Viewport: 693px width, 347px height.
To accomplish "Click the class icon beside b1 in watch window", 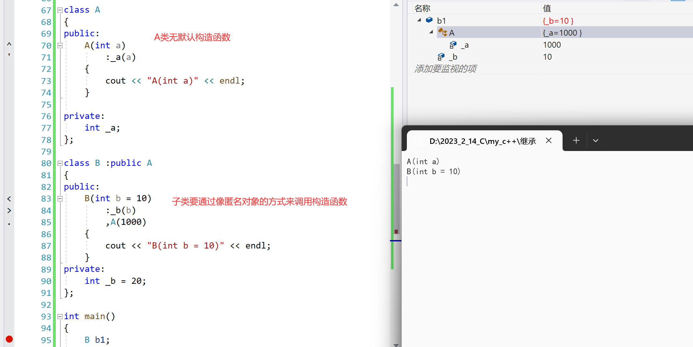I will click(x=429, y=20).
